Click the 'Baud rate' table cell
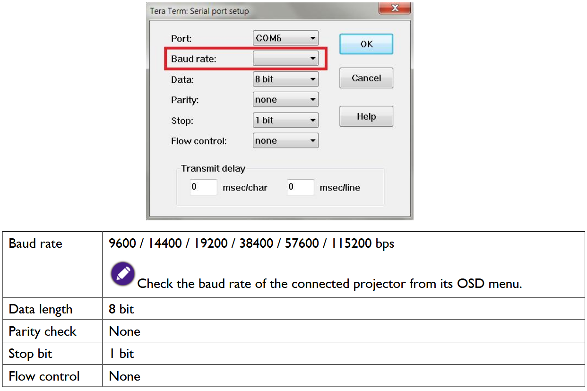 (52, 264)
